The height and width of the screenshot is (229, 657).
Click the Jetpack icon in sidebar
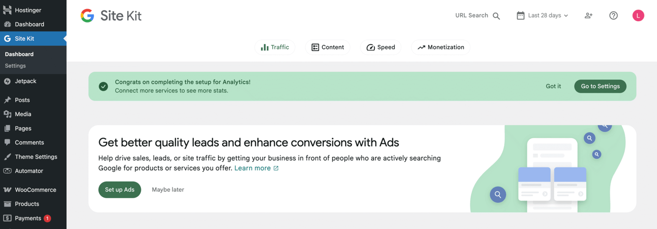[x=7, y=81]
